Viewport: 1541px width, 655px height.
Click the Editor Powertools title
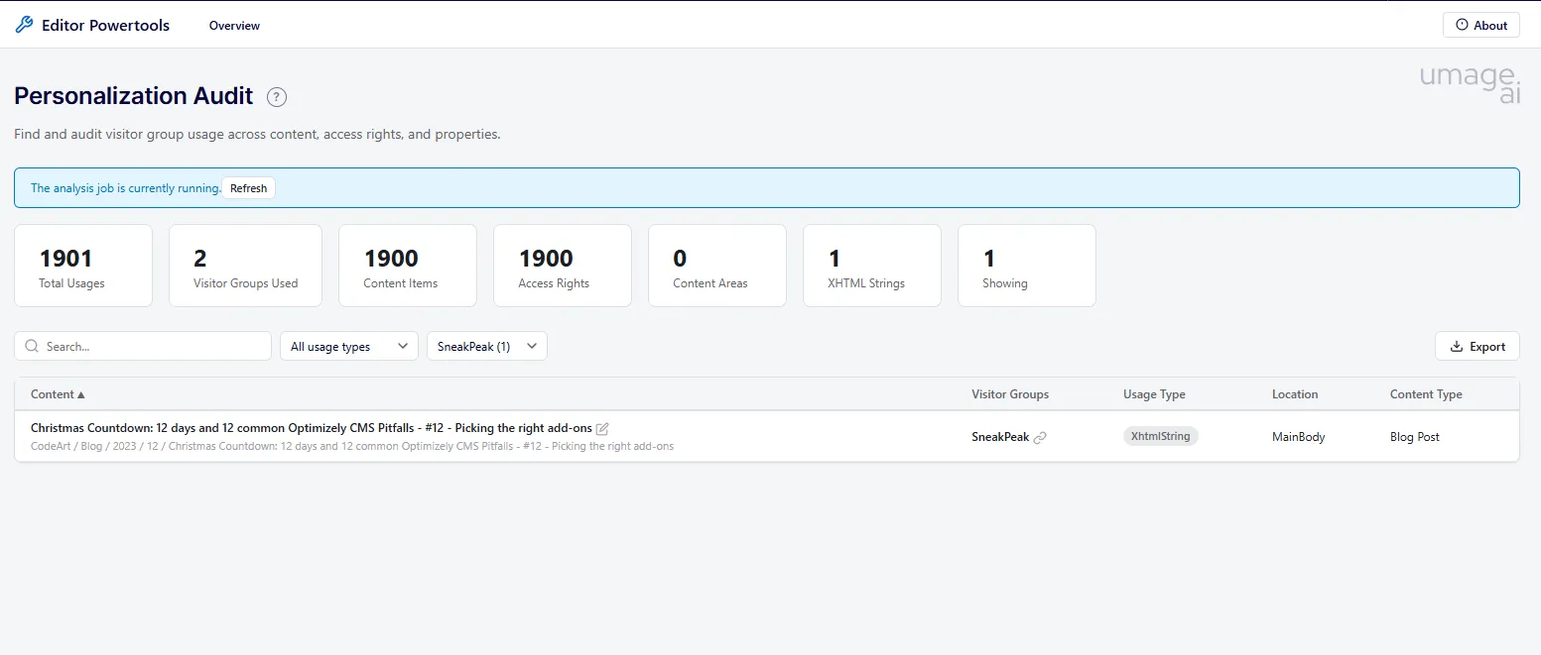click(105, 26)
